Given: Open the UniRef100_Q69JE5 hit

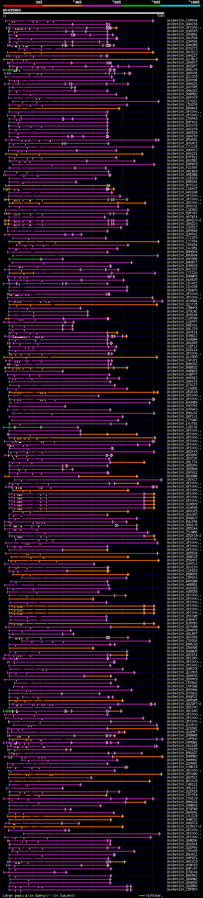Looking at the screenshot, I should tap(182, 511).
